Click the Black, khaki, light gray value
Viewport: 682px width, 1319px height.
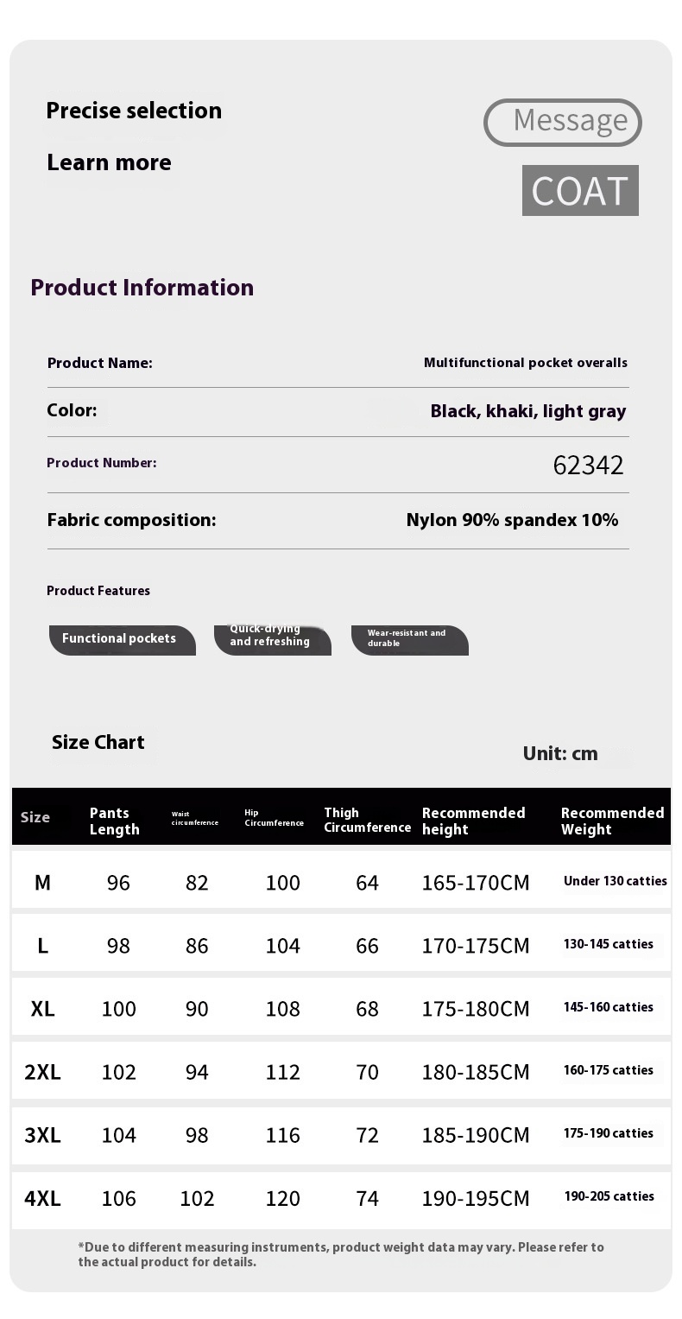tap(528, 411)
